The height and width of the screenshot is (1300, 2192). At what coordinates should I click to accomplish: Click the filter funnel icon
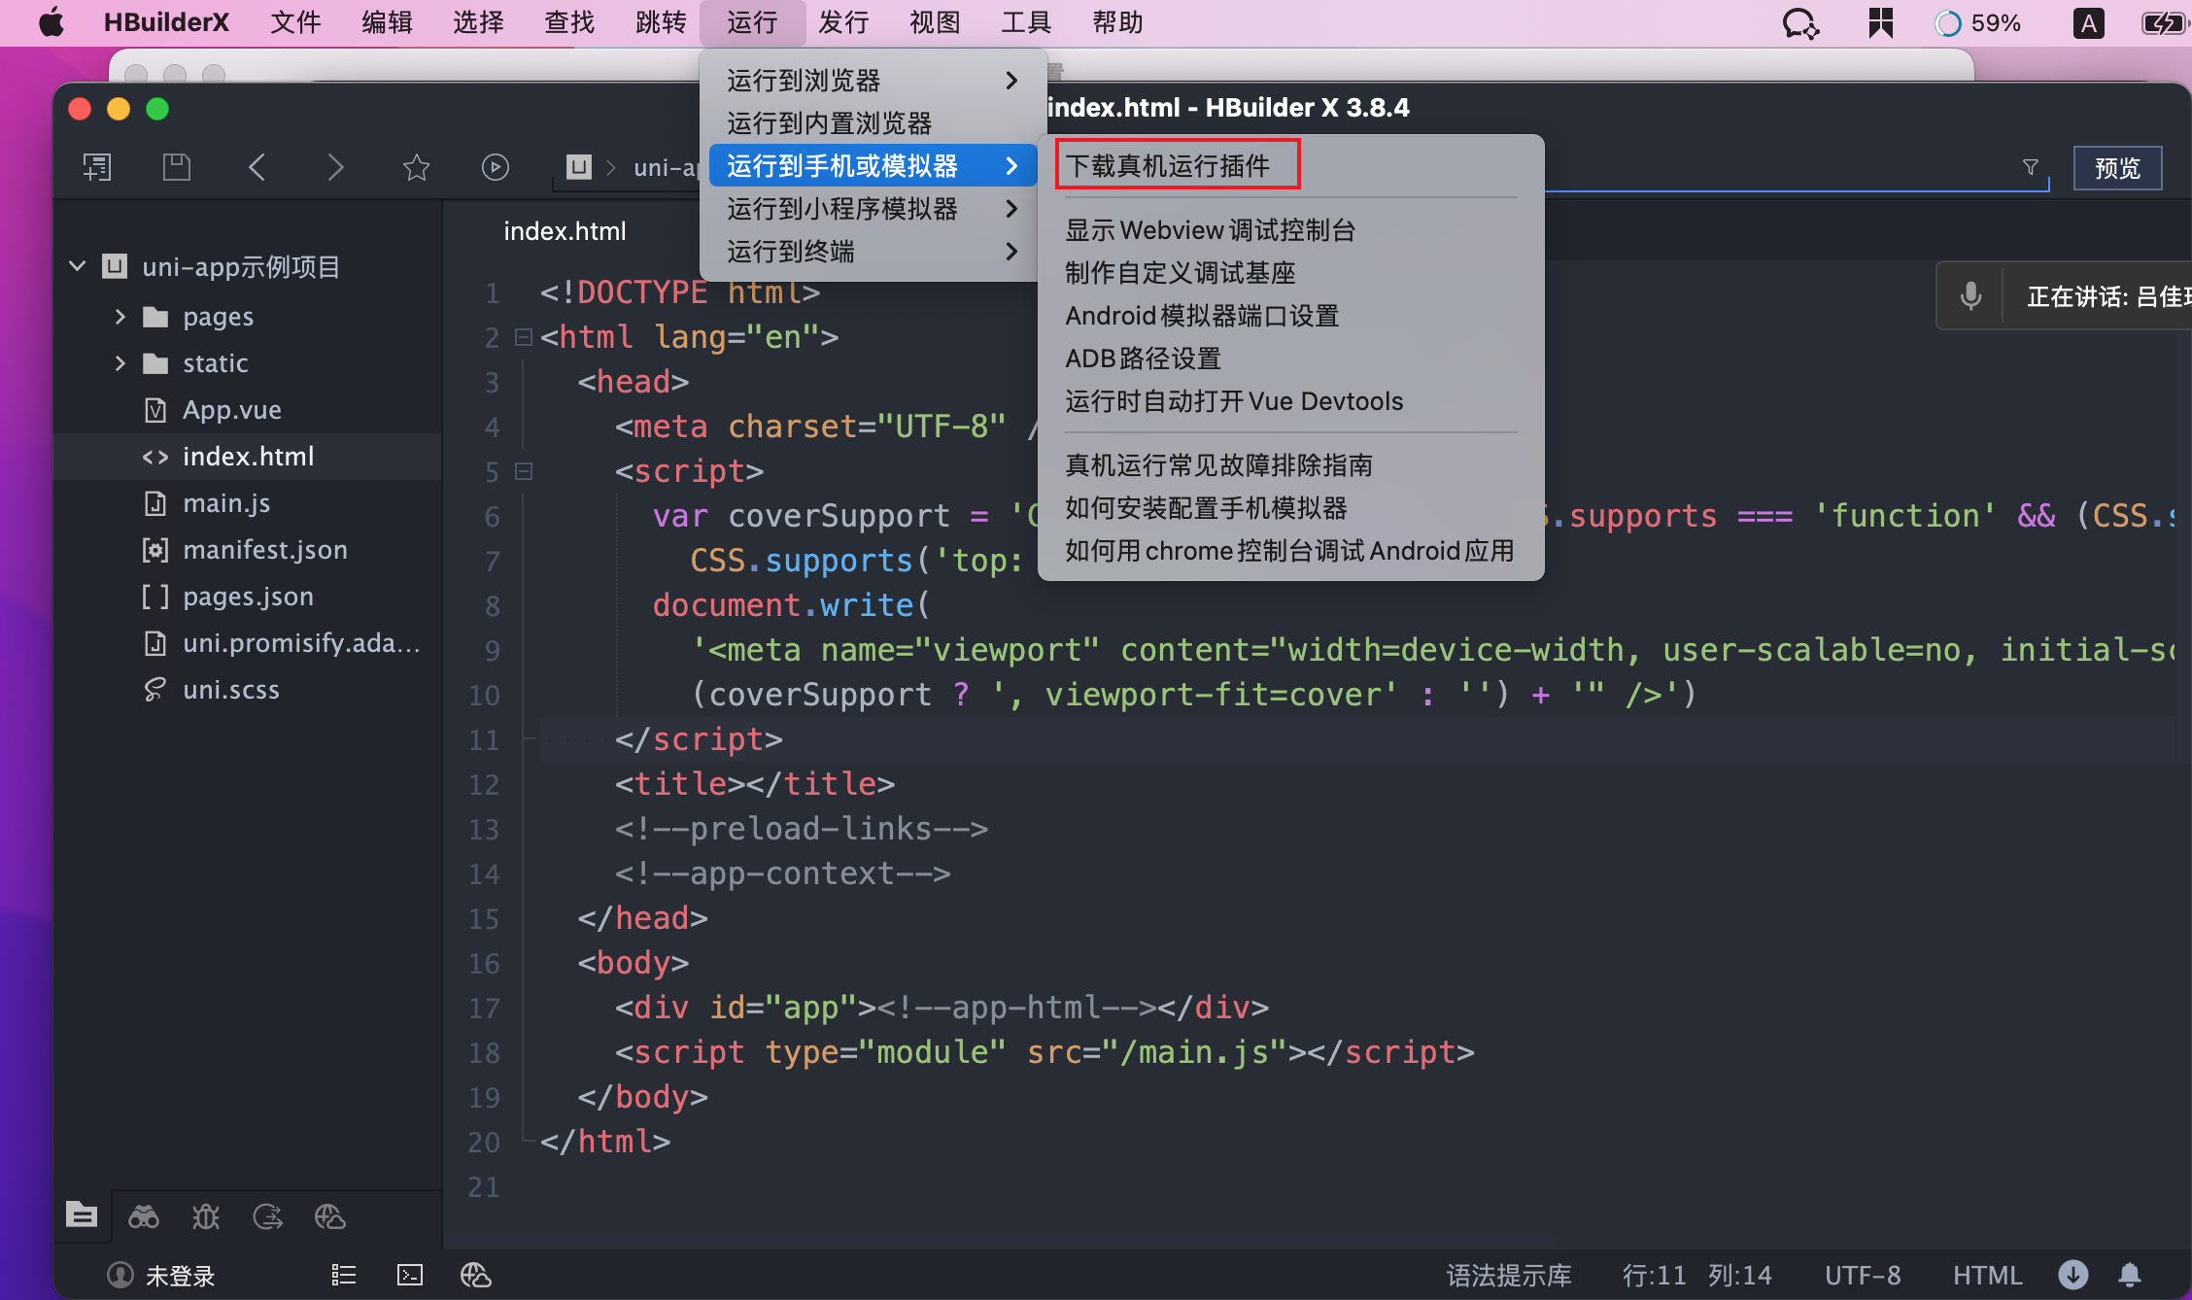(2030, 167)
